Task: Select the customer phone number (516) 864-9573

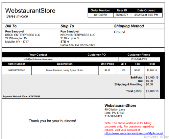Action: tap(139, 59)
